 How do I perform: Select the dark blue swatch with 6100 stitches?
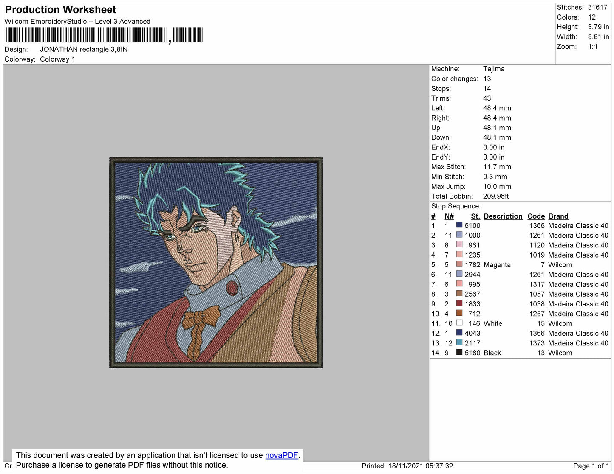[459, 225]
